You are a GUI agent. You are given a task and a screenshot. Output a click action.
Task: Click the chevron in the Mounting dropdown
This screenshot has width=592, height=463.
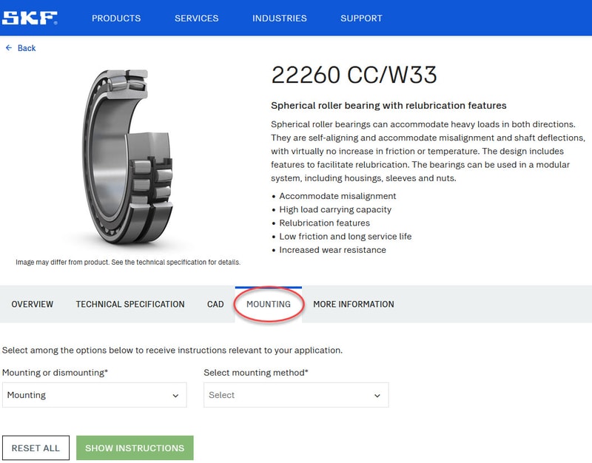tap(175, 396)
